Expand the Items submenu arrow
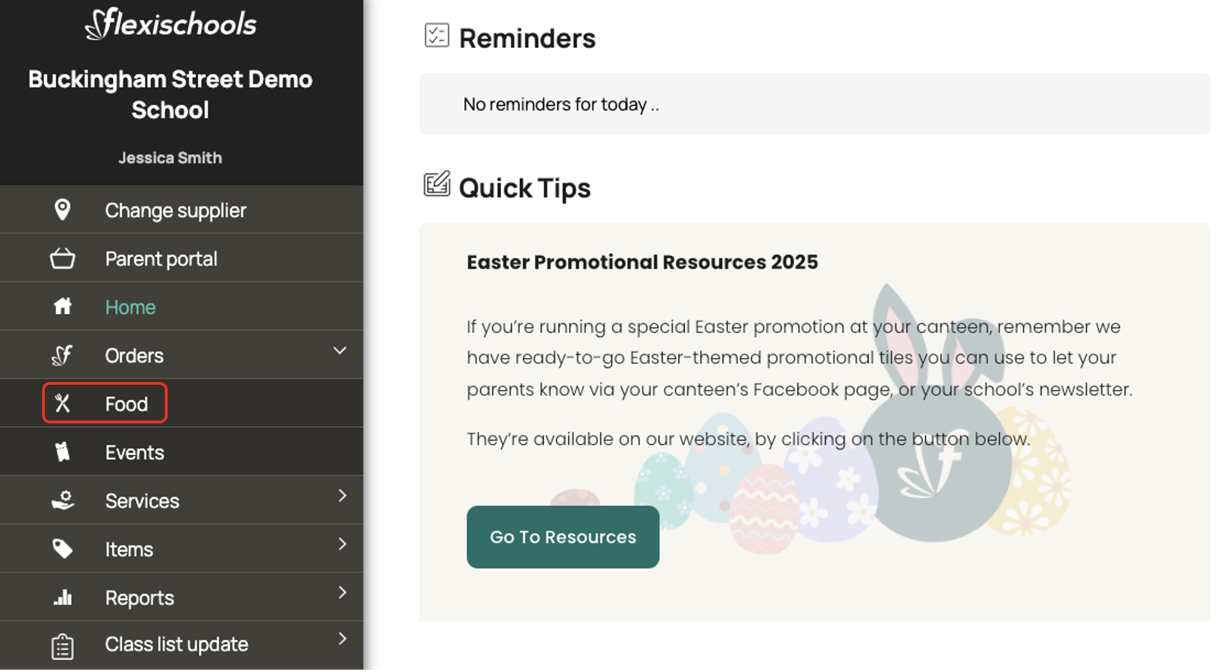This screenshot has height=672, width=1224. (x=342, y=544)
